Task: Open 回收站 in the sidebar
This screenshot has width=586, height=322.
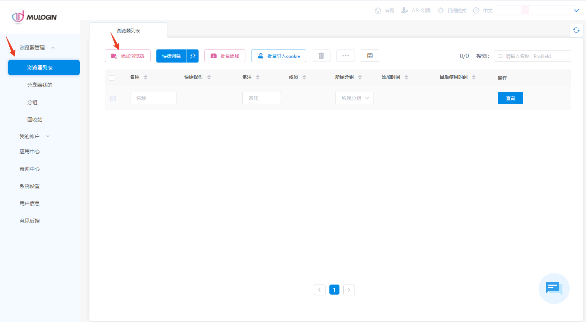Action: 35,120
